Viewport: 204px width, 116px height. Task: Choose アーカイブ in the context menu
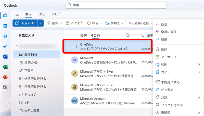[178, 57]
